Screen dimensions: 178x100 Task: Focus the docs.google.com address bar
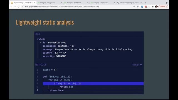62,7
